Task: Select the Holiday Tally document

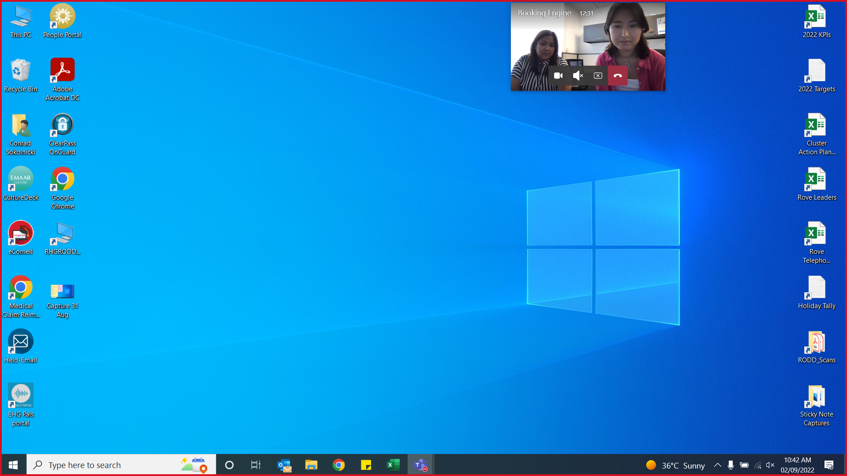Action: pos(816,292)
